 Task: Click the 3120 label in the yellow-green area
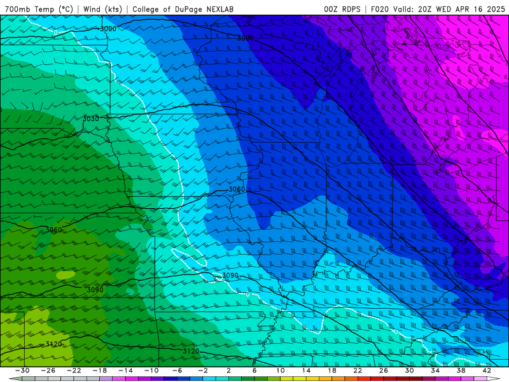54,344
